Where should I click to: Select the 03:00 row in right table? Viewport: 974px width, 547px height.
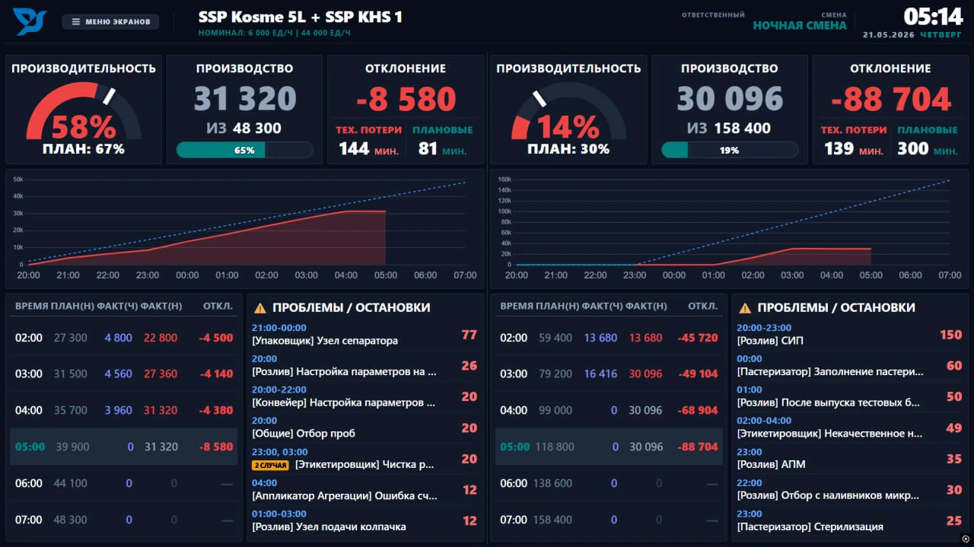[610, 374]
